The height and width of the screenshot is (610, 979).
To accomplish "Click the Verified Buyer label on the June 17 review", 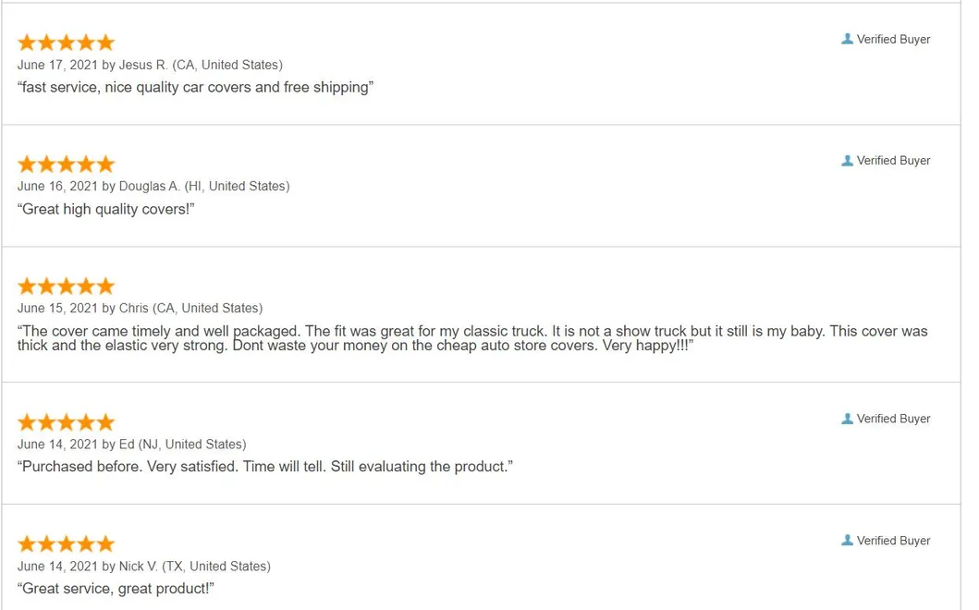I will pyautogui.click(x=893, y=39).
